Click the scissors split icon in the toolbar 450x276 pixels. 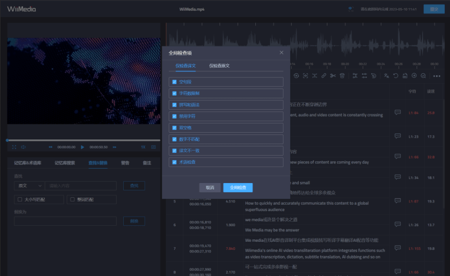click(x=333, y=75)
